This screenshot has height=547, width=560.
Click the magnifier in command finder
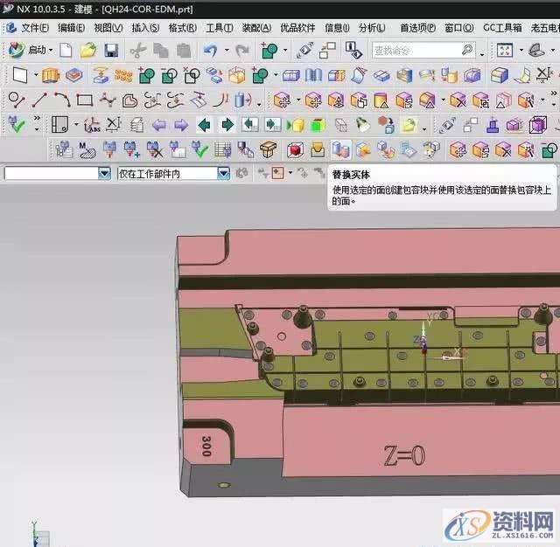467,51
